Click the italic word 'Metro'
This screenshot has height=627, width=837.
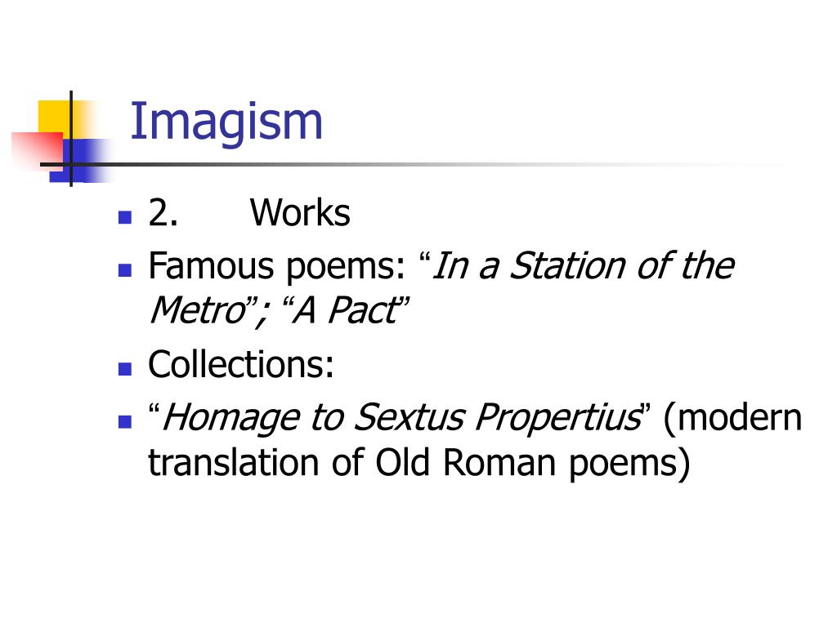coord(198,310)
